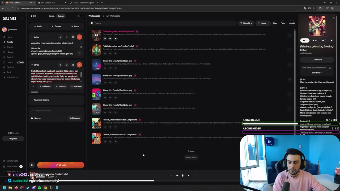Undo changes in Lyrics section
The height and width of the screenshot is (191, 340).
[x=60, y=37]
